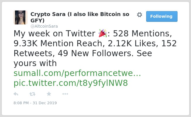Click the reply arrow icon
This screenshot has height=117, width=191.
(16, 94)
